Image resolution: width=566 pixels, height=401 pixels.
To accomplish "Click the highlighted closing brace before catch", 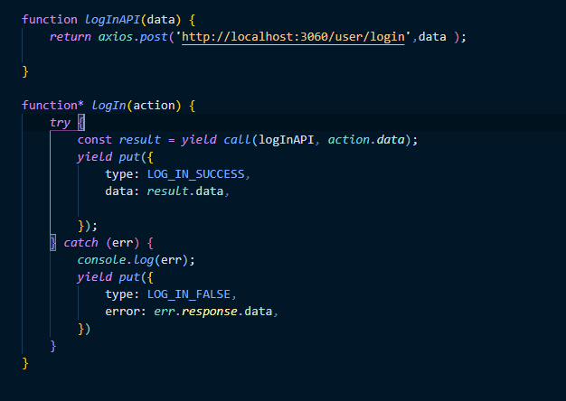I will click(x=53, y=242).
